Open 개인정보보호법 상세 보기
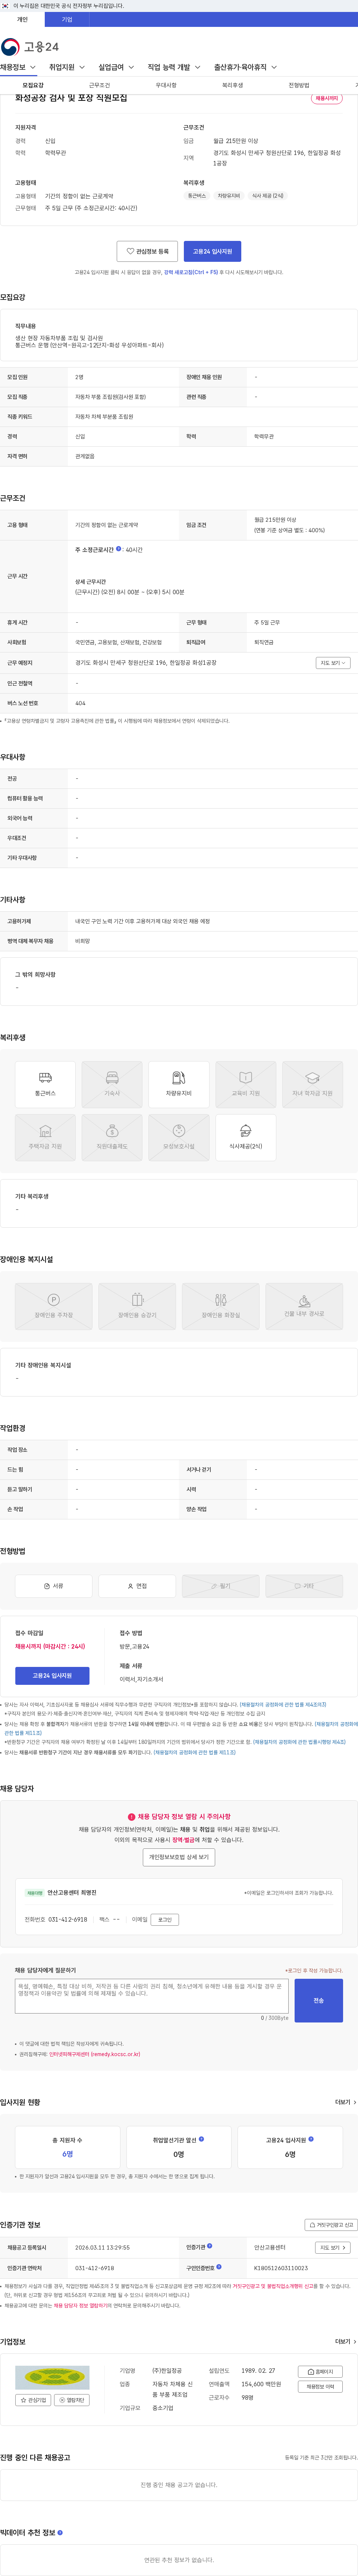 [x=179, y=1857]
